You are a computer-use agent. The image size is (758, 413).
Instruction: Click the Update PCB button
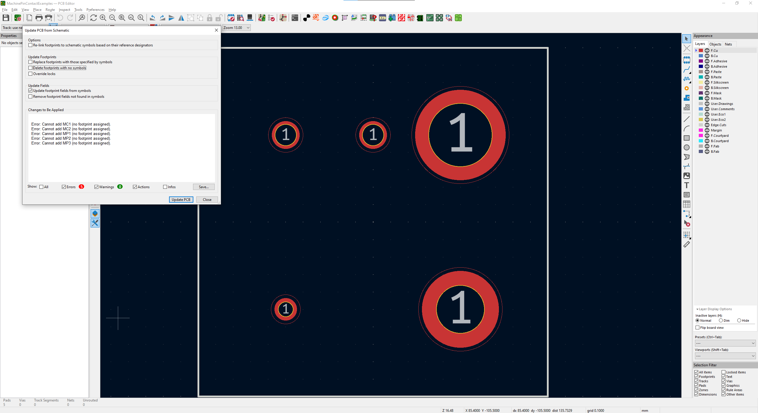coord(181,200)
